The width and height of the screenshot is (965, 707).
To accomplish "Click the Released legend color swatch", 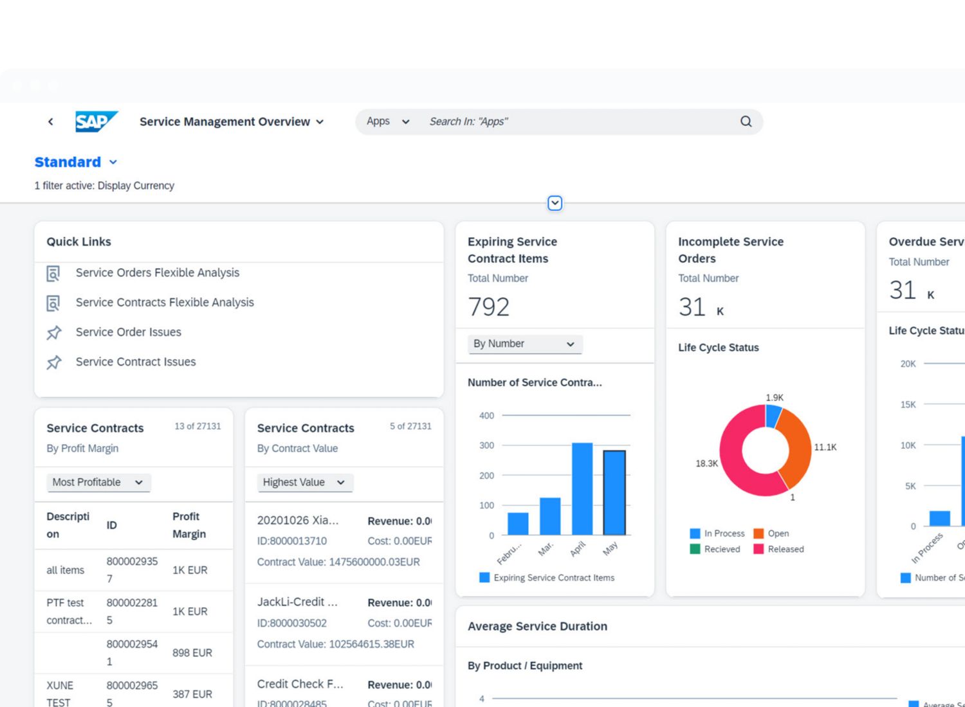I will pyautogui.click(x=758, y=549).
